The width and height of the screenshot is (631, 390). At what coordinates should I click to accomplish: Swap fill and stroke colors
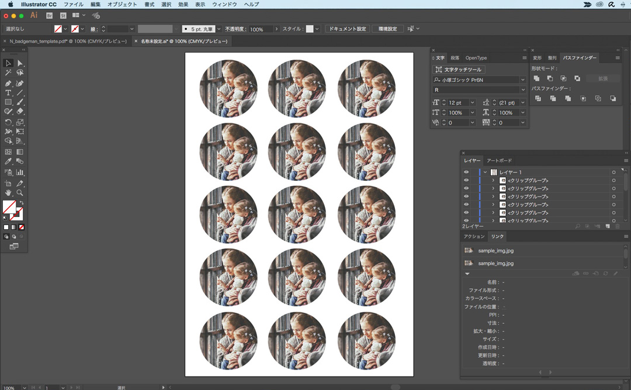coord(22,203)
